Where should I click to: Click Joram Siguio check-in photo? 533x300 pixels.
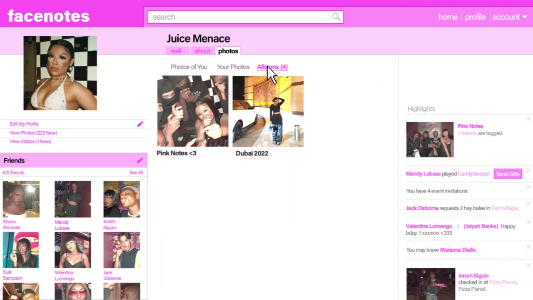point(431,284)
